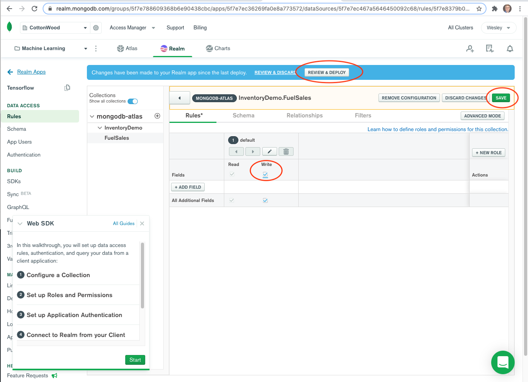Add a role with + NEW ROLE
528x382 pixels.
click(x=488, y=153)
